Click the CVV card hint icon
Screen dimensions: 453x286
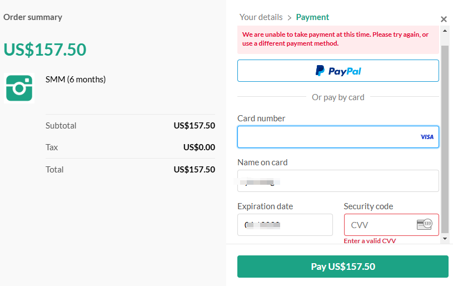tap(424, 225)
